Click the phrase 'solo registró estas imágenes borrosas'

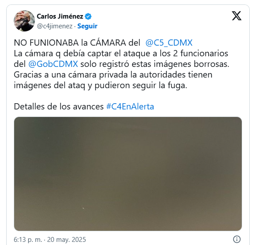pyautogui.click(x=155, y=64)
